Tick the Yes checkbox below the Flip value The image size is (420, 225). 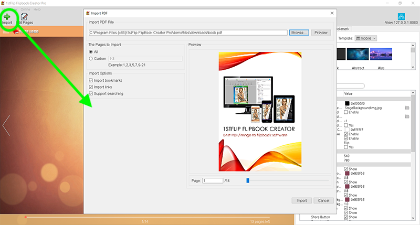346,147
